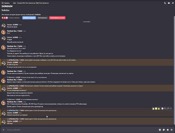Open the attachment plus menu
Image resolution: width=175 pixels, height=133 pixels.
click(x=3, y=130)
